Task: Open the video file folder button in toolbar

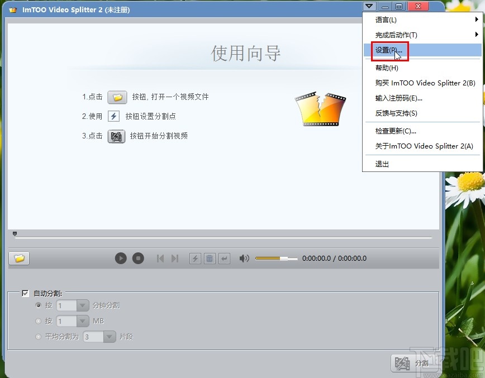Action: coord(19,258)
